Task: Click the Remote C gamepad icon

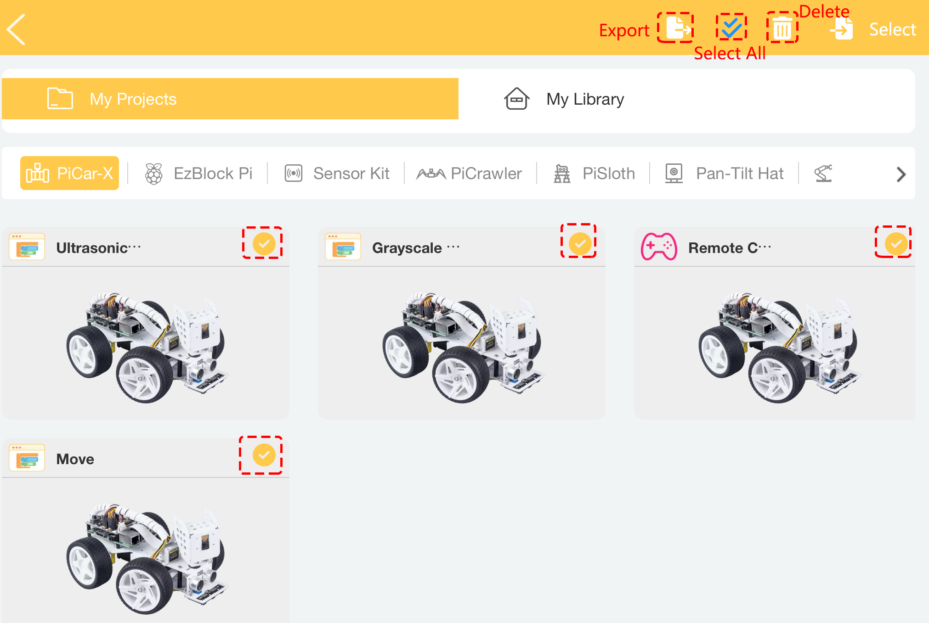Action: 659,247
